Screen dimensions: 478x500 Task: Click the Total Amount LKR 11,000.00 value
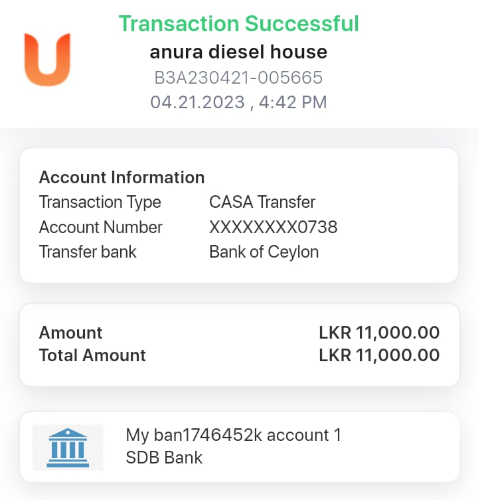(379, 355)
